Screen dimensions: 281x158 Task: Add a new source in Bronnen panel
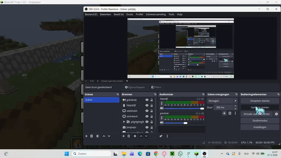tap(123, 136)
